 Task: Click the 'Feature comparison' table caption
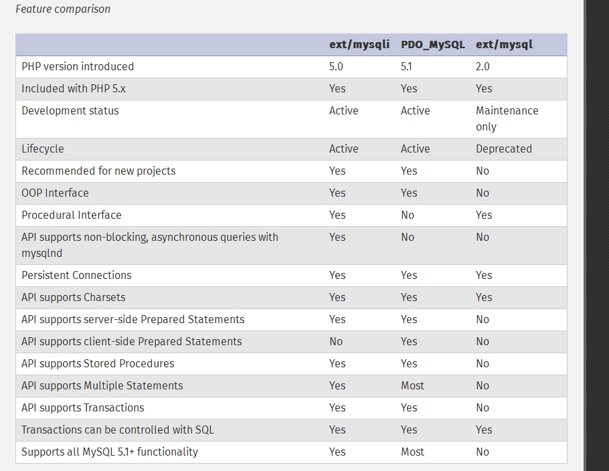[x=63, y=9]
